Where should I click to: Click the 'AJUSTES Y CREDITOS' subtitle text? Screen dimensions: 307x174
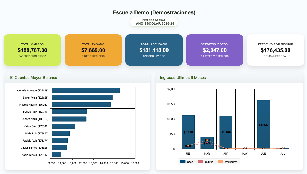coord(215,56)
